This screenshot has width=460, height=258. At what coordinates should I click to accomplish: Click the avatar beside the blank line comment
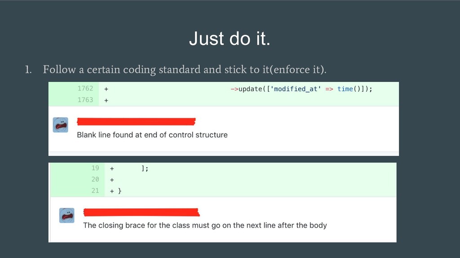click(61, 125)
